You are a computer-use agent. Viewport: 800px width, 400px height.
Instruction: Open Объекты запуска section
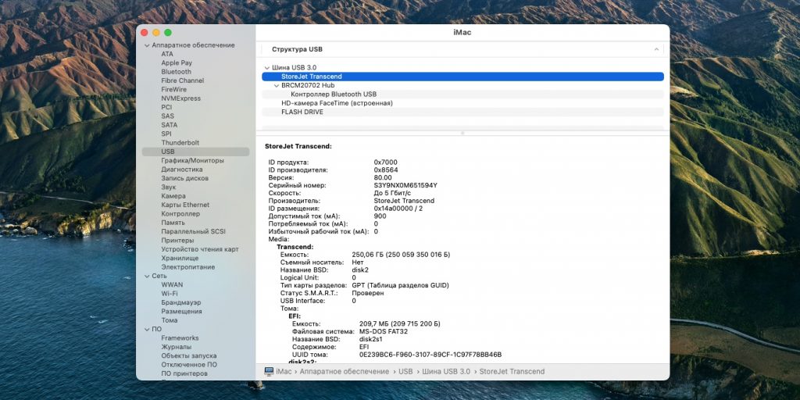point(189,356)
